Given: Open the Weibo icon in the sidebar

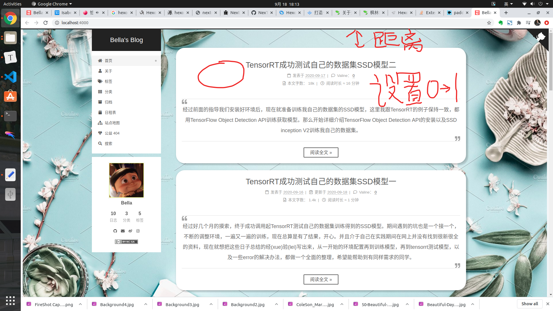Looking at the screenshot, I should pyautogui.click(x=130, y=231).
